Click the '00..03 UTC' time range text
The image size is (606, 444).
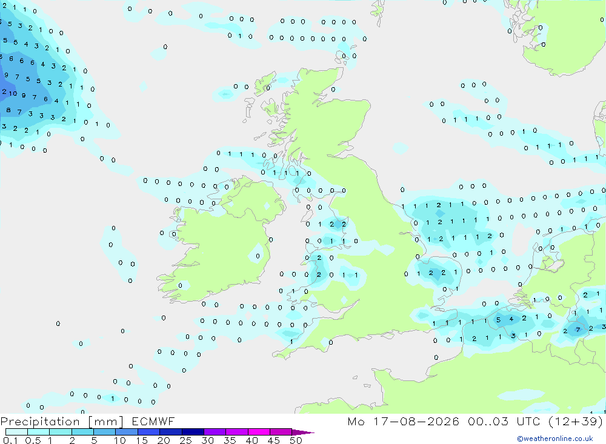[504, 422]
